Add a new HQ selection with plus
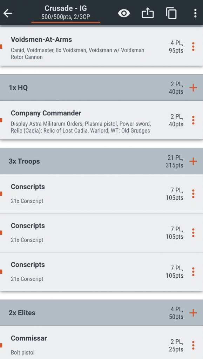 192,87
